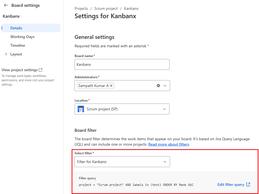
Task: Click the View project settings link
Action: pyautogui.click(x=20, y=70)
